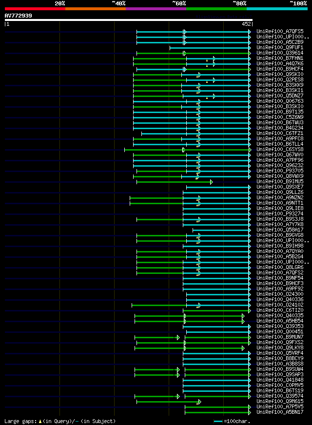This screenshot has height=425, width=312.
Task: Open hit UniRef100_B9MUN7
Action: tap(280, 337)
